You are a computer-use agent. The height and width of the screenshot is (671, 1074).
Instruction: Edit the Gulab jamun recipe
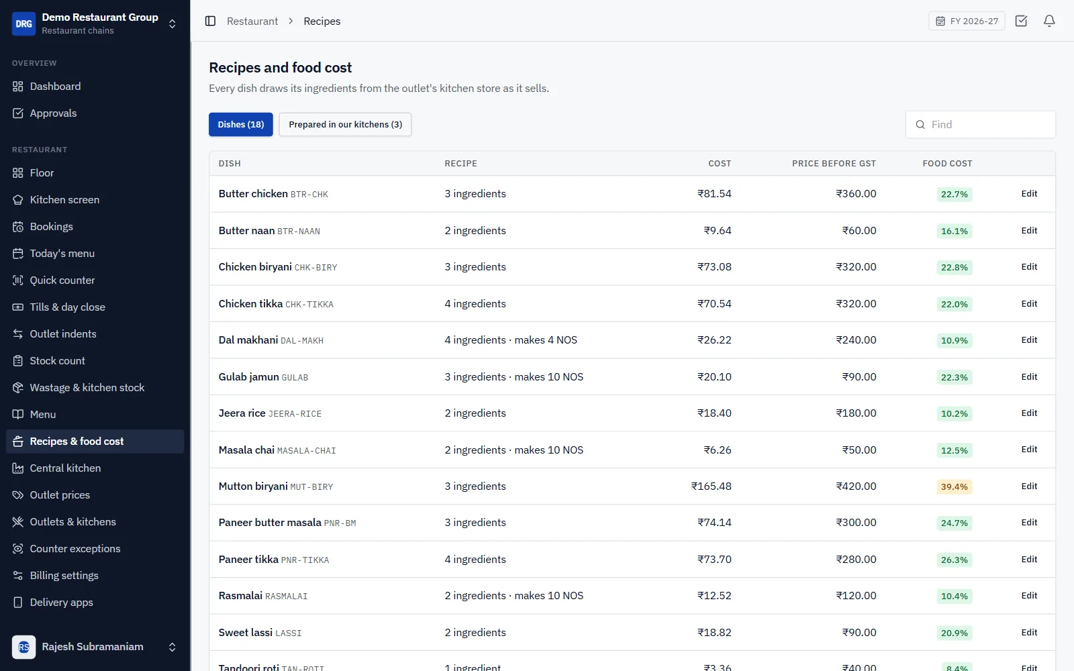[1029, 377]
